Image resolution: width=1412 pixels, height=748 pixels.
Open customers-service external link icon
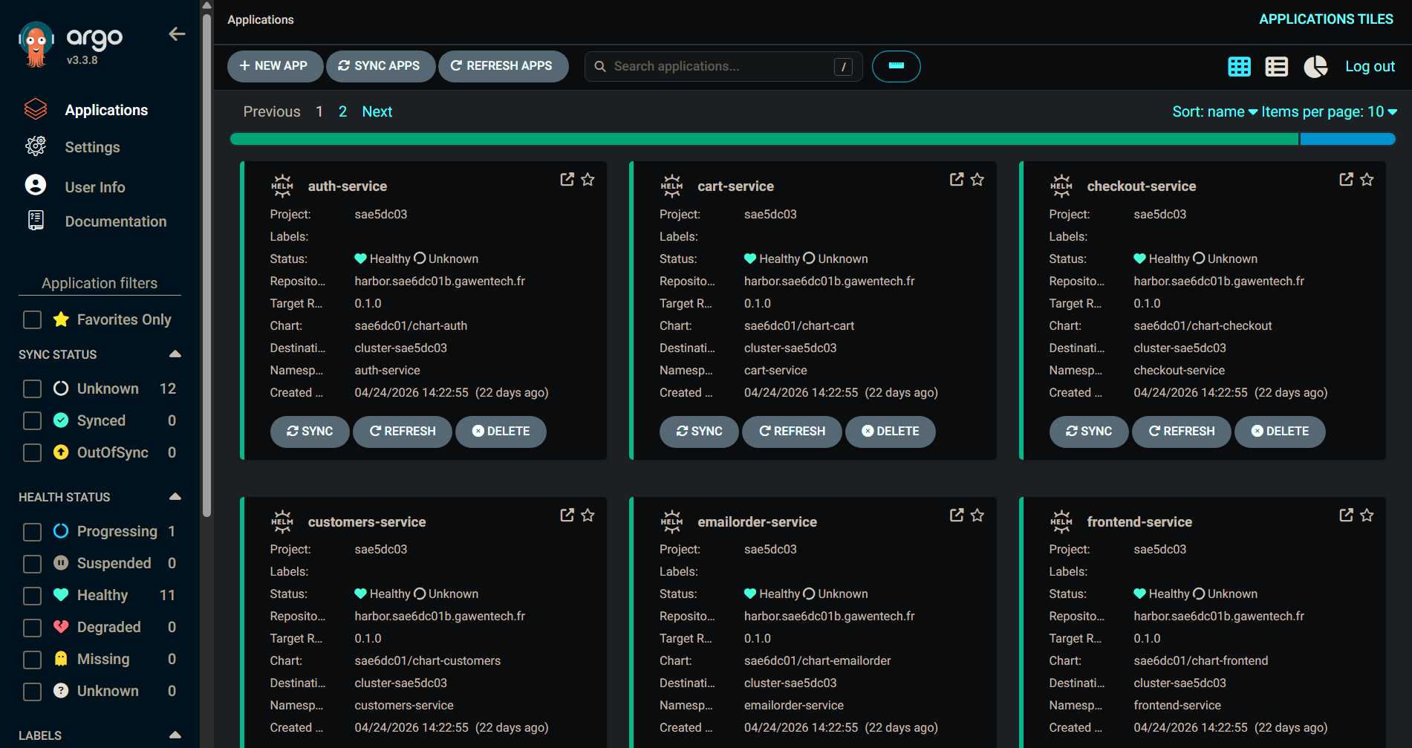pyautogui.click(x=567, y=515)
